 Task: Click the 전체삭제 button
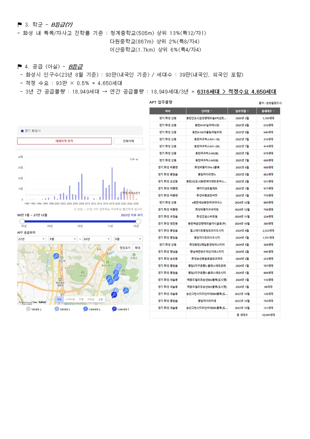point(128,141)
